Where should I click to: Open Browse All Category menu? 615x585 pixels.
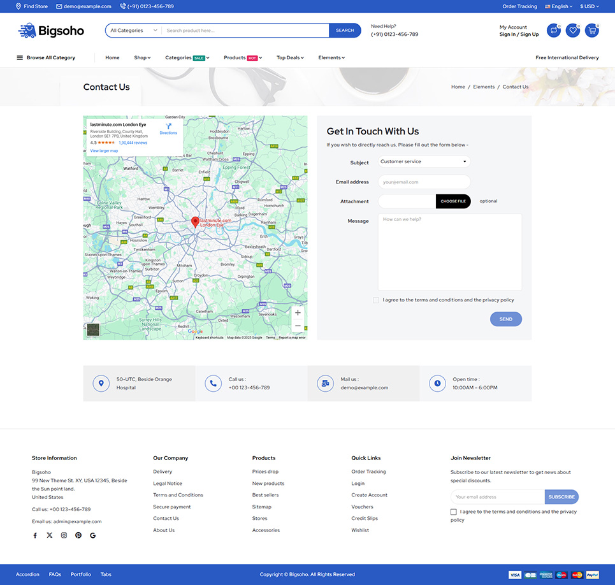coord(46,58)
